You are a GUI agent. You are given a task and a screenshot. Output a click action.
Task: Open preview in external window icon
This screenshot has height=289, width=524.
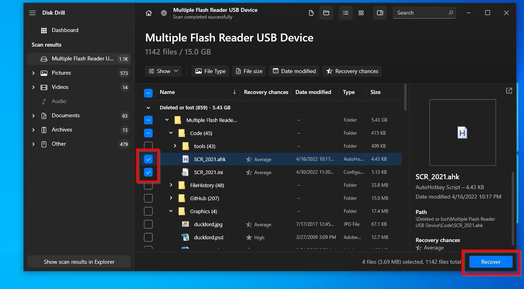[509, 91]
